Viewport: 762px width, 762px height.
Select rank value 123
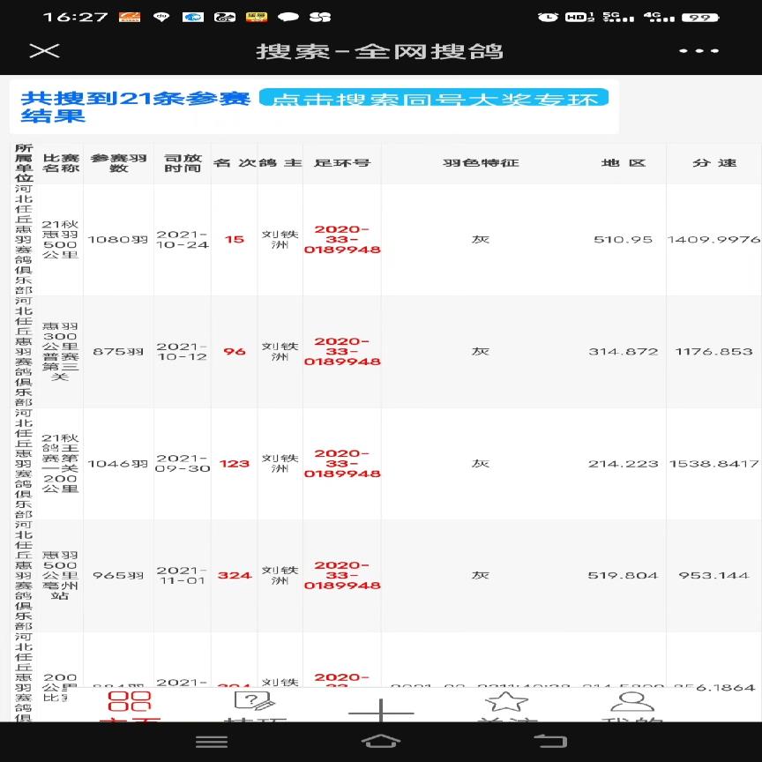pyautogui.click(x=235, y=464)
